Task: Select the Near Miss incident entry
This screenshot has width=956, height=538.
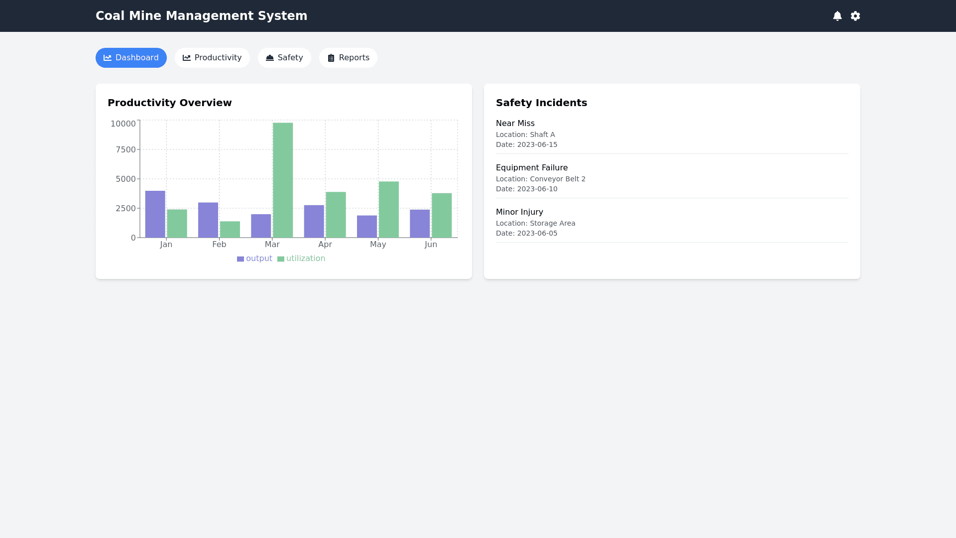Action: 515,124
